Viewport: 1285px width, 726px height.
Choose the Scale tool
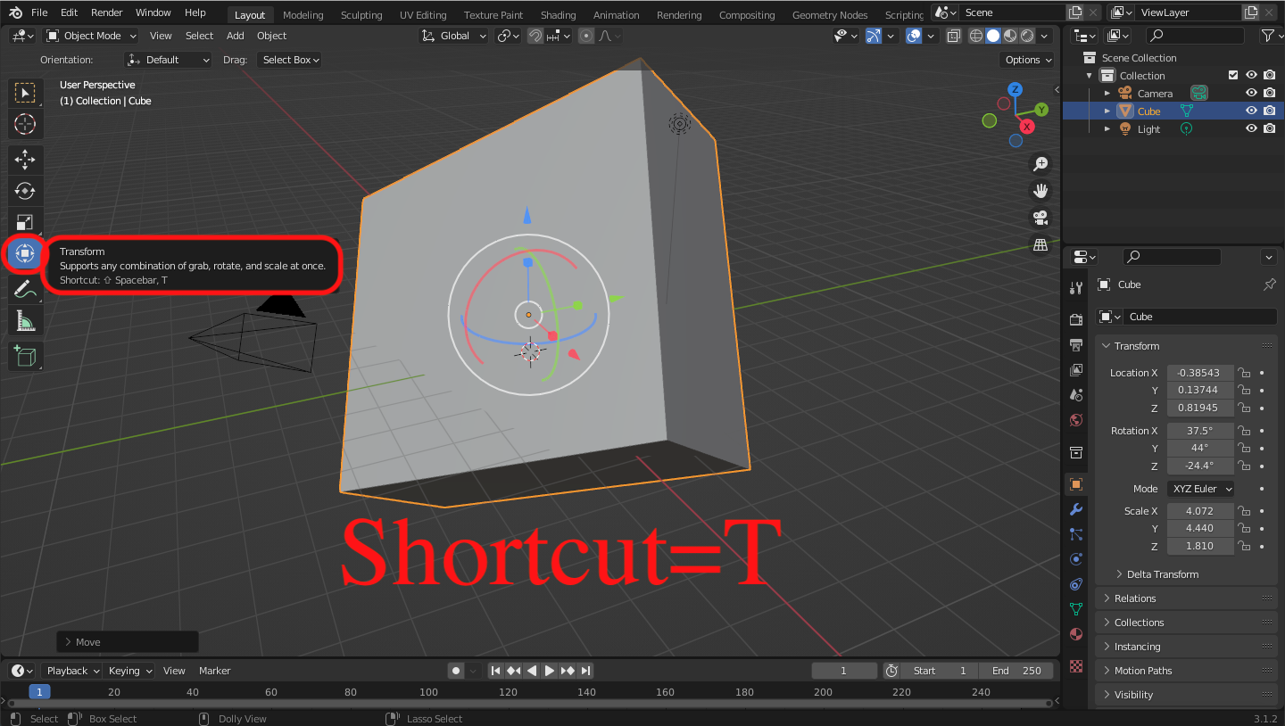[25, 222]
